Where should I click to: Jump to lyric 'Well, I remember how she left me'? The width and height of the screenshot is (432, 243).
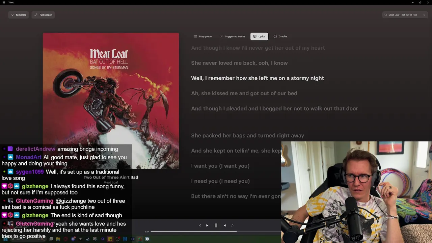click(258, 78)
